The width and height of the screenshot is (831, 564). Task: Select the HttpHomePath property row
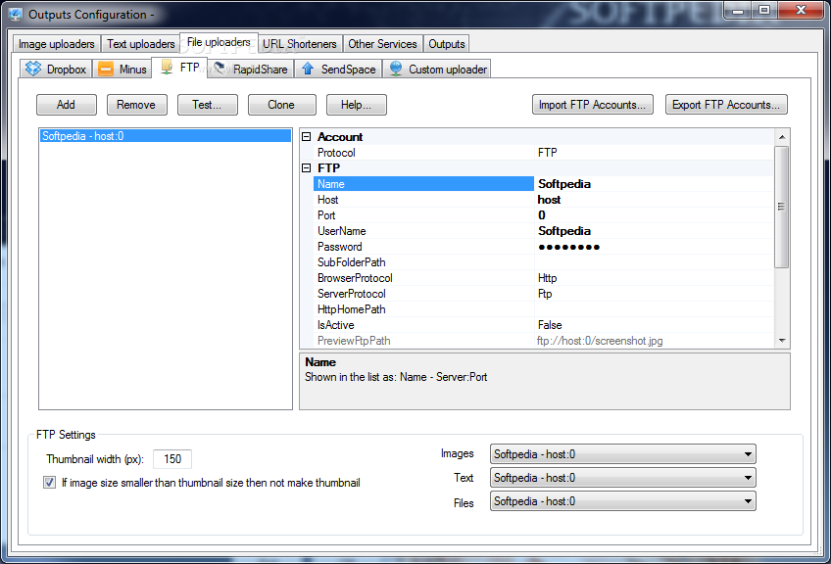coord(544,309)
